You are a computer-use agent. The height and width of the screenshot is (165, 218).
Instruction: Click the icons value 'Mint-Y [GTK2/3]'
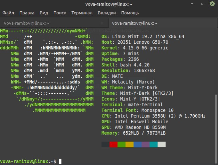(140, 99)
